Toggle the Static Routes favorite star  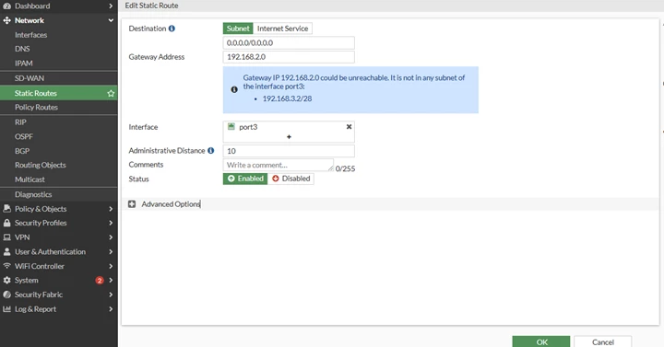111,93
